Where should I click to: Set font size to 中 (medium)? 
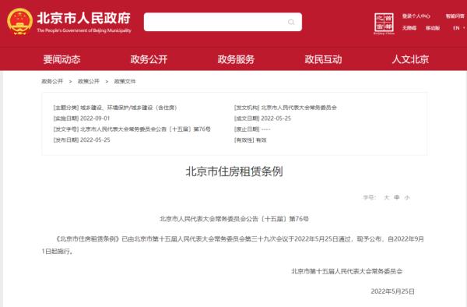click(397, 197)
